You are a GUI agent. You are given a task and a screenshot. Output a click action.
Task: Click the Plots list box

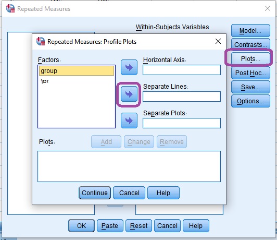(129, 166)
